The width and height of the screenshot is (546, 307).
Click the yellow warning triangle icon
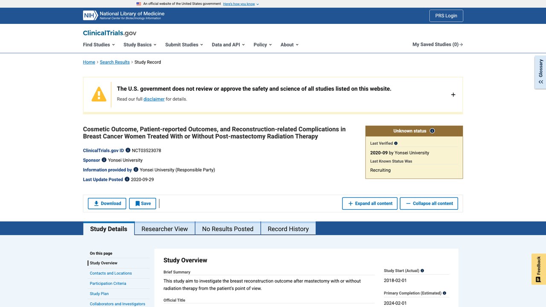[x=99, y=94]
